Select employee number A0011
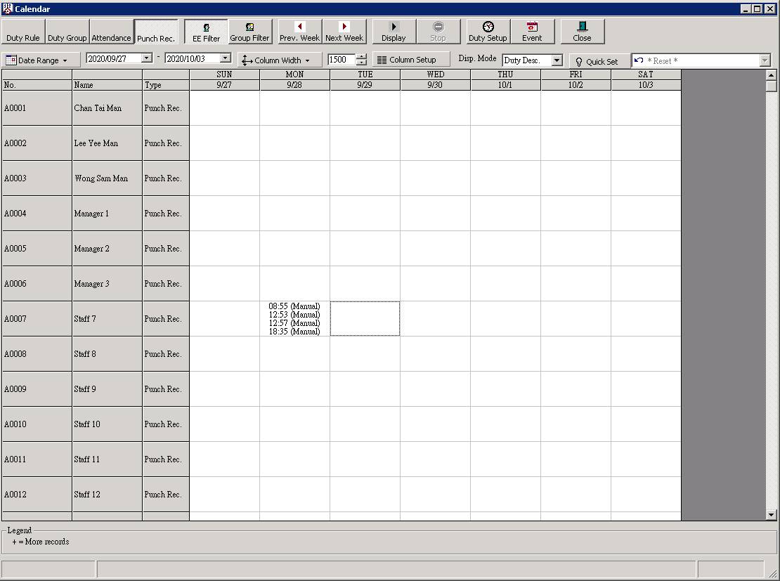This screenshot has width=780, height=581. coord(37,459)
